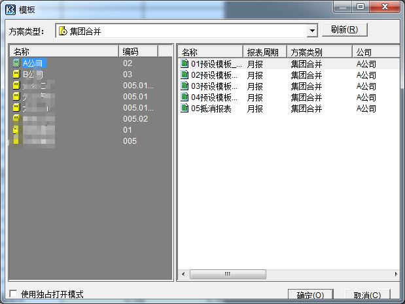The image size is (405, 304).
Task: Cancel using the 取消(C) button
Action: [367, 295]
